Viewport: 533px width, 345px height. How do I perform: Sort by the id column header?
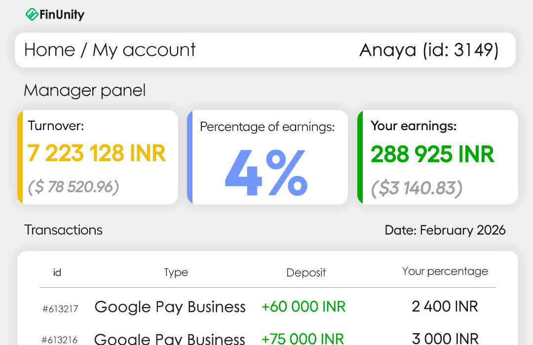(57, 273)
